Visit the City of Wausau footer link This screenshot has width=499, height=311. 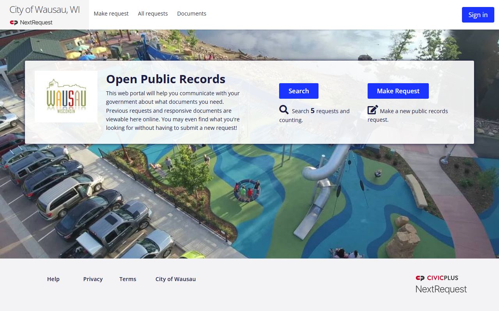pos(175,279)
